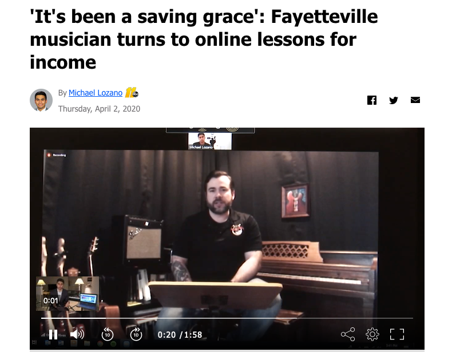Open video share icon in player

(348, 334)
